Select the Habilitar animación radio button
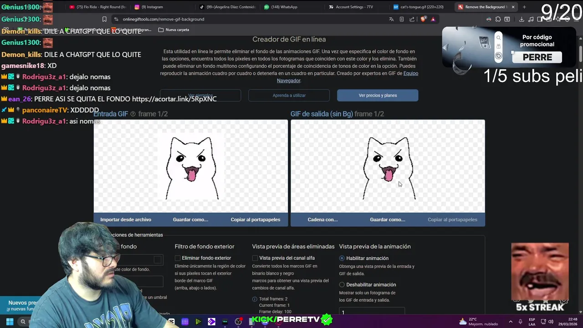The width and height of the screenshot is (583, 328). [342, 258]
